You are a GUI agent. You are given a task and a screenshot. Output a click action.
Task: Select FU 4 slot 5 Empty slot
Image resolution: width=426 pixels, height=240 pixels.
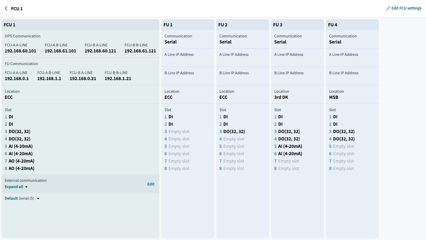click(342, 146)
